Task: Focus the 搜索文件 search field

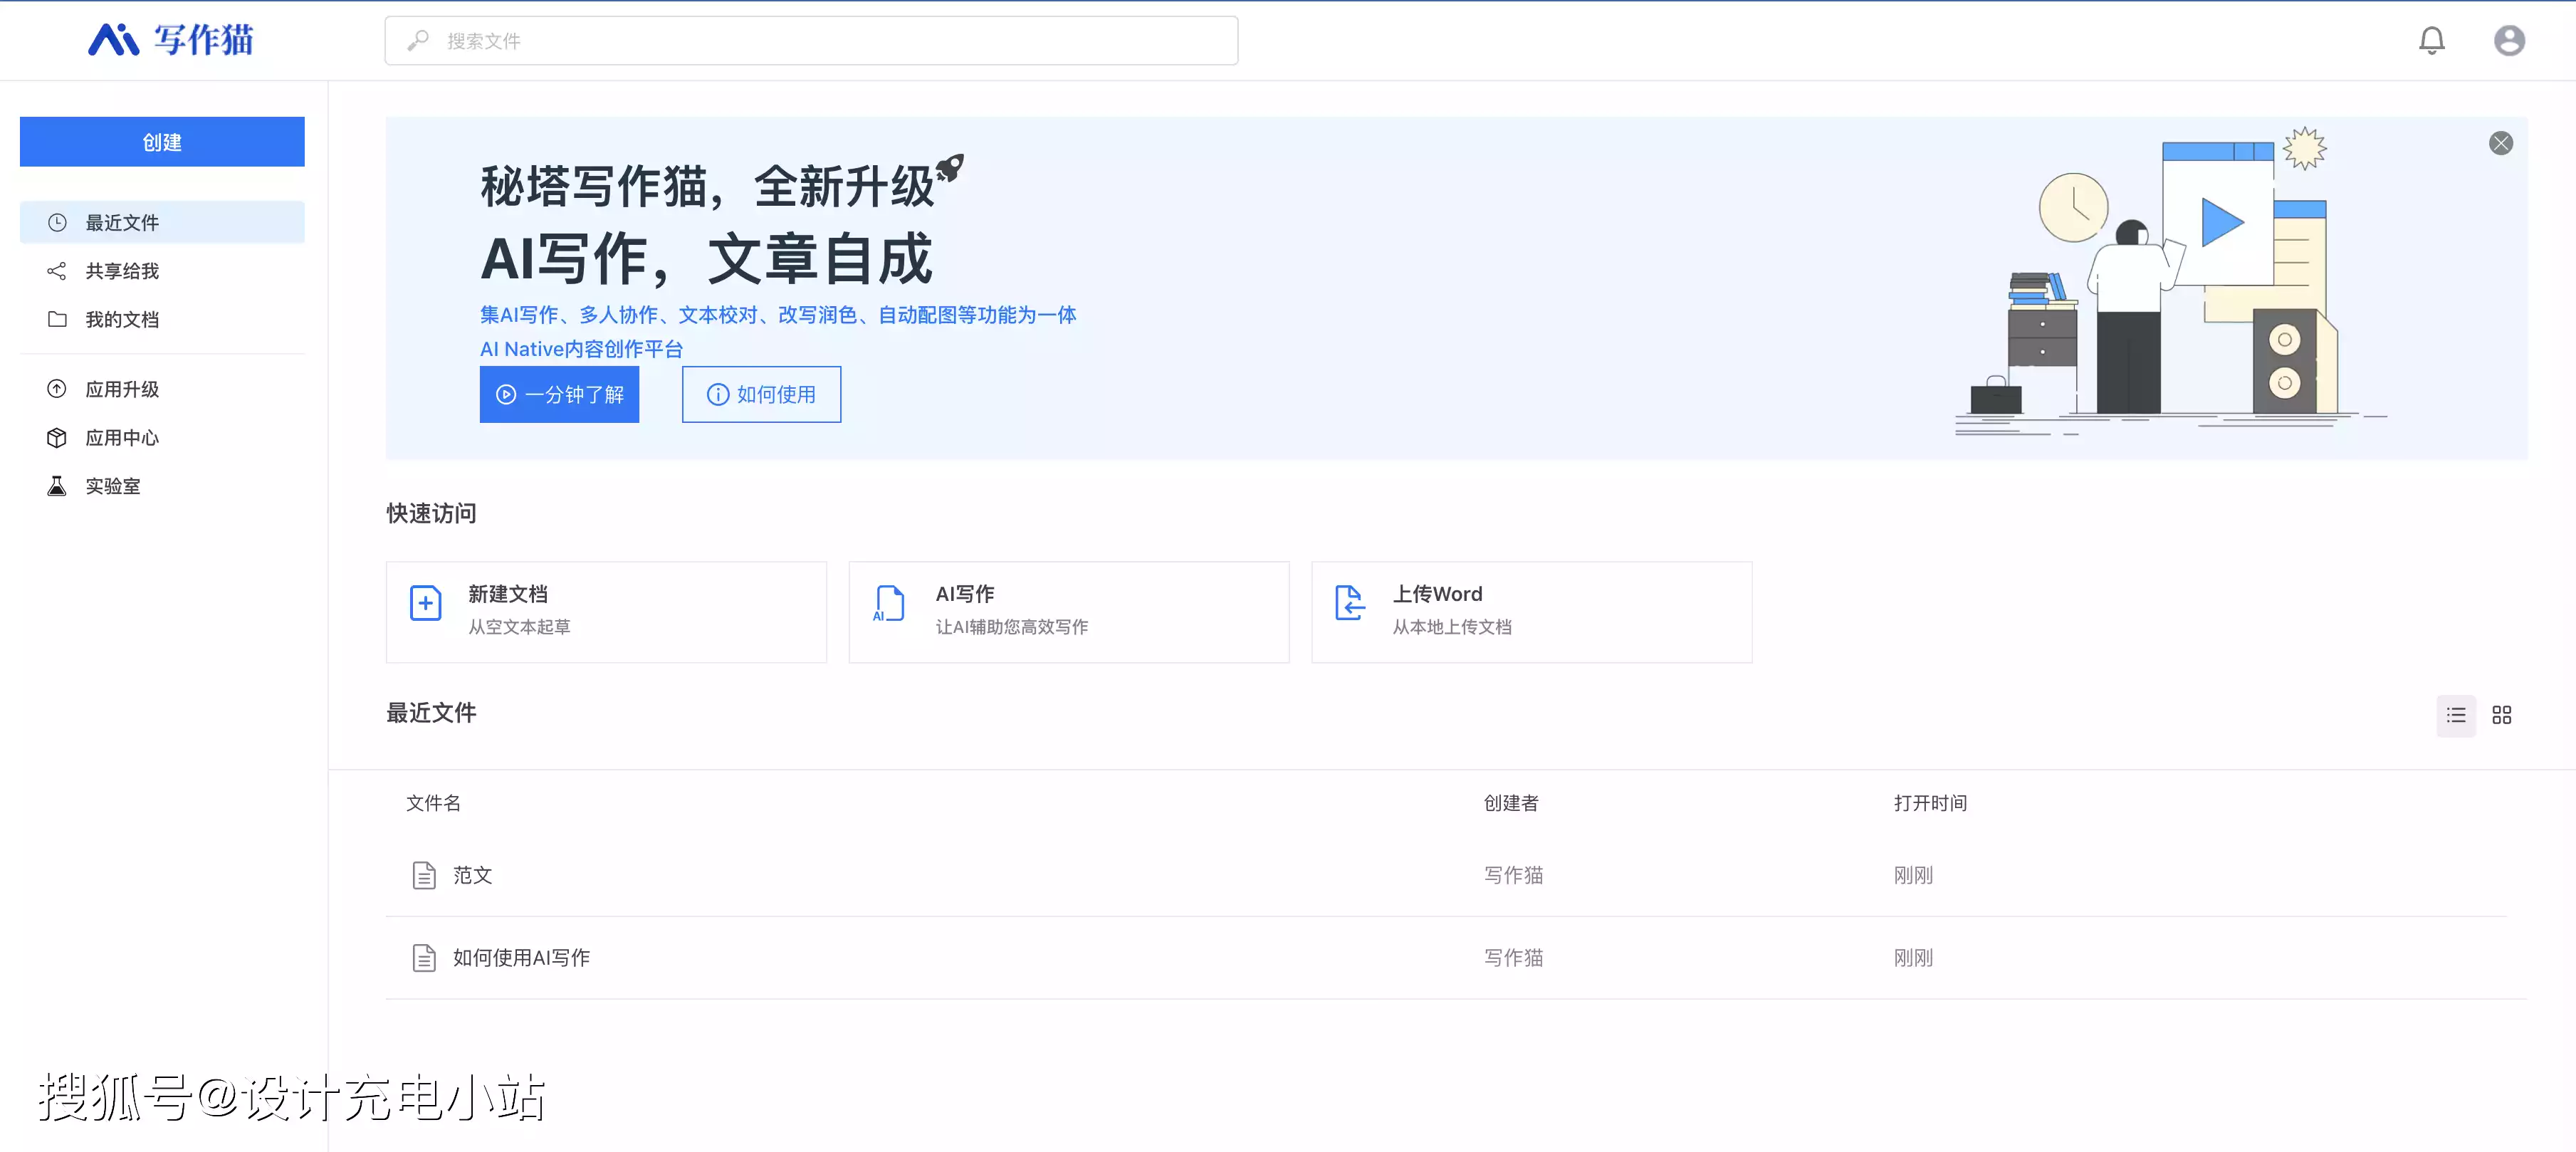Action: [811, 41]
